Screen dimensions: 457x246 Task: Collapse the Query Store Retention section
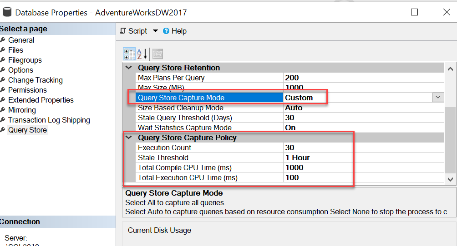[x=129, y=68]
